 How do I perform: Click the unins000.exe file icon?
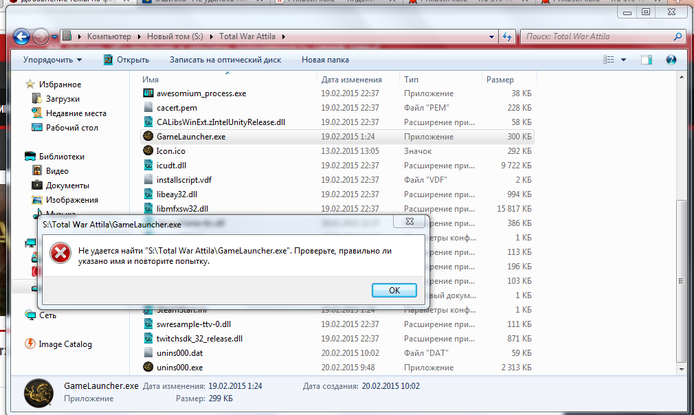148,367
